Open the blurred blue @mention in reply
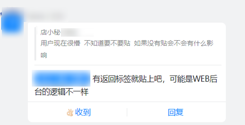Viewport: 245px width, 125px height. click(x=61, y=78)
